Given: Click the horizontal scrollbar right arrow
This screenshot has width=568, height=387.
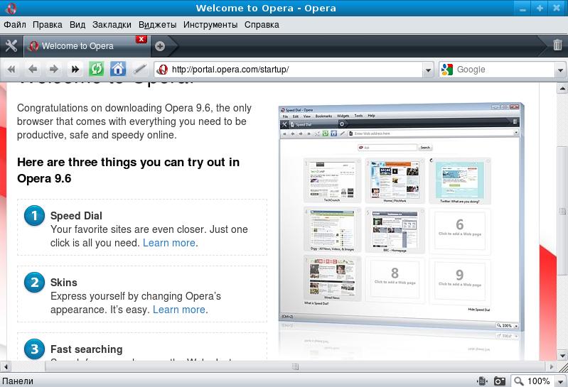Looking at the screenshot, I should pyautogui.click(x=552, y=366).
